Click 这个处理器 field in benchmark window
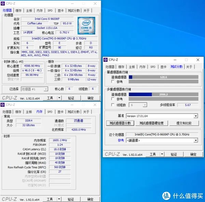This screenshot has width=205, height=202. click(x=162, y=134)
